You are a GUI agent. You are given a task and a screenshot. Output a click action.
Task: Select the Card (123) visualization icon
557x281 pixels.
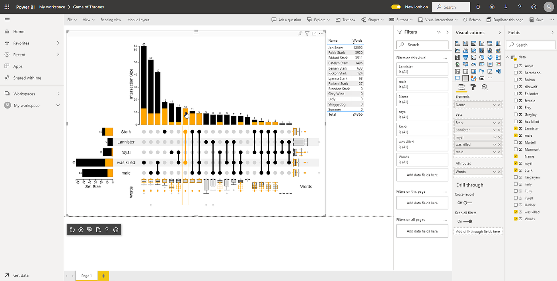[x=482, y=64]
